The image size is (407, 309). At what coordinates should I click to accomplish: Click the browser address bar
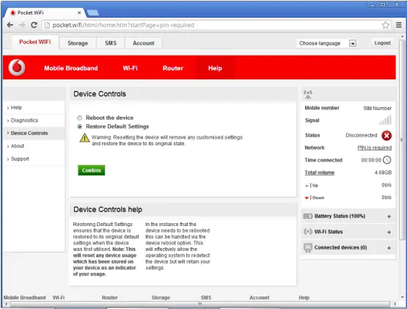(x=213, y=25)
